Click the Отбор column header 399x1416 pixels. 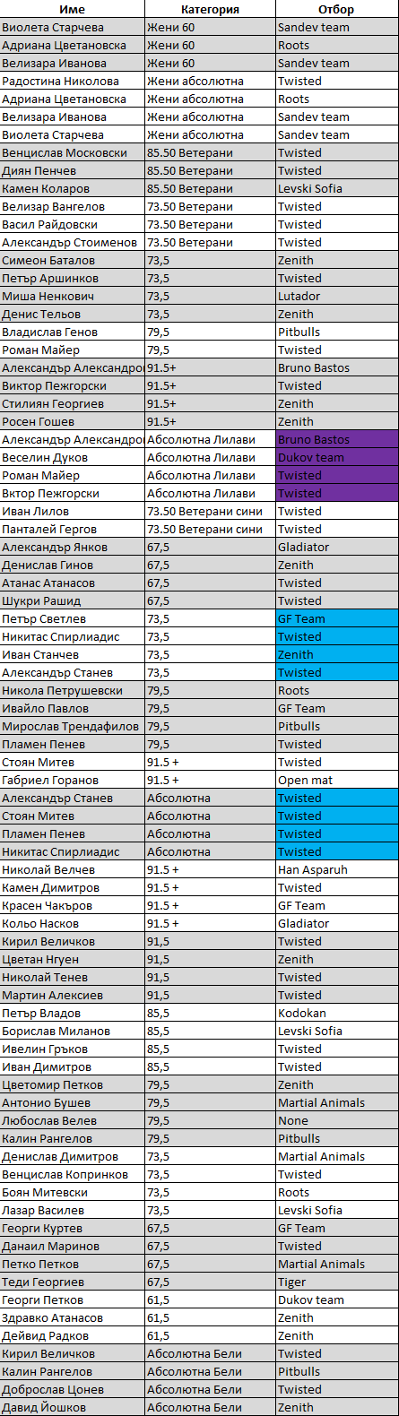click(x=337, y=9)
